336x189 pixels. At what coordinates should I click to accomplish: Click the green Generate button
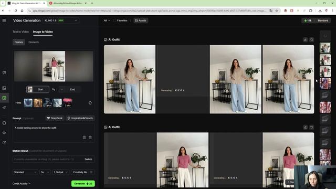83,184
